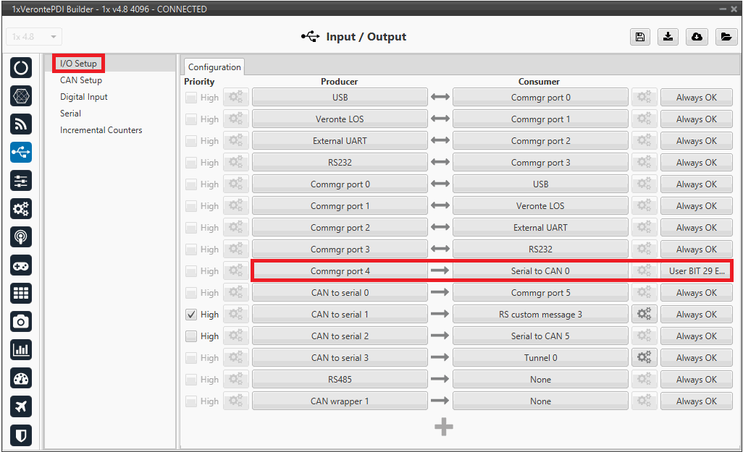This screenshot has height=452, width=743.
Task: Open the 1x 4.8 version dropdown
Action: [x=34, y=37]
